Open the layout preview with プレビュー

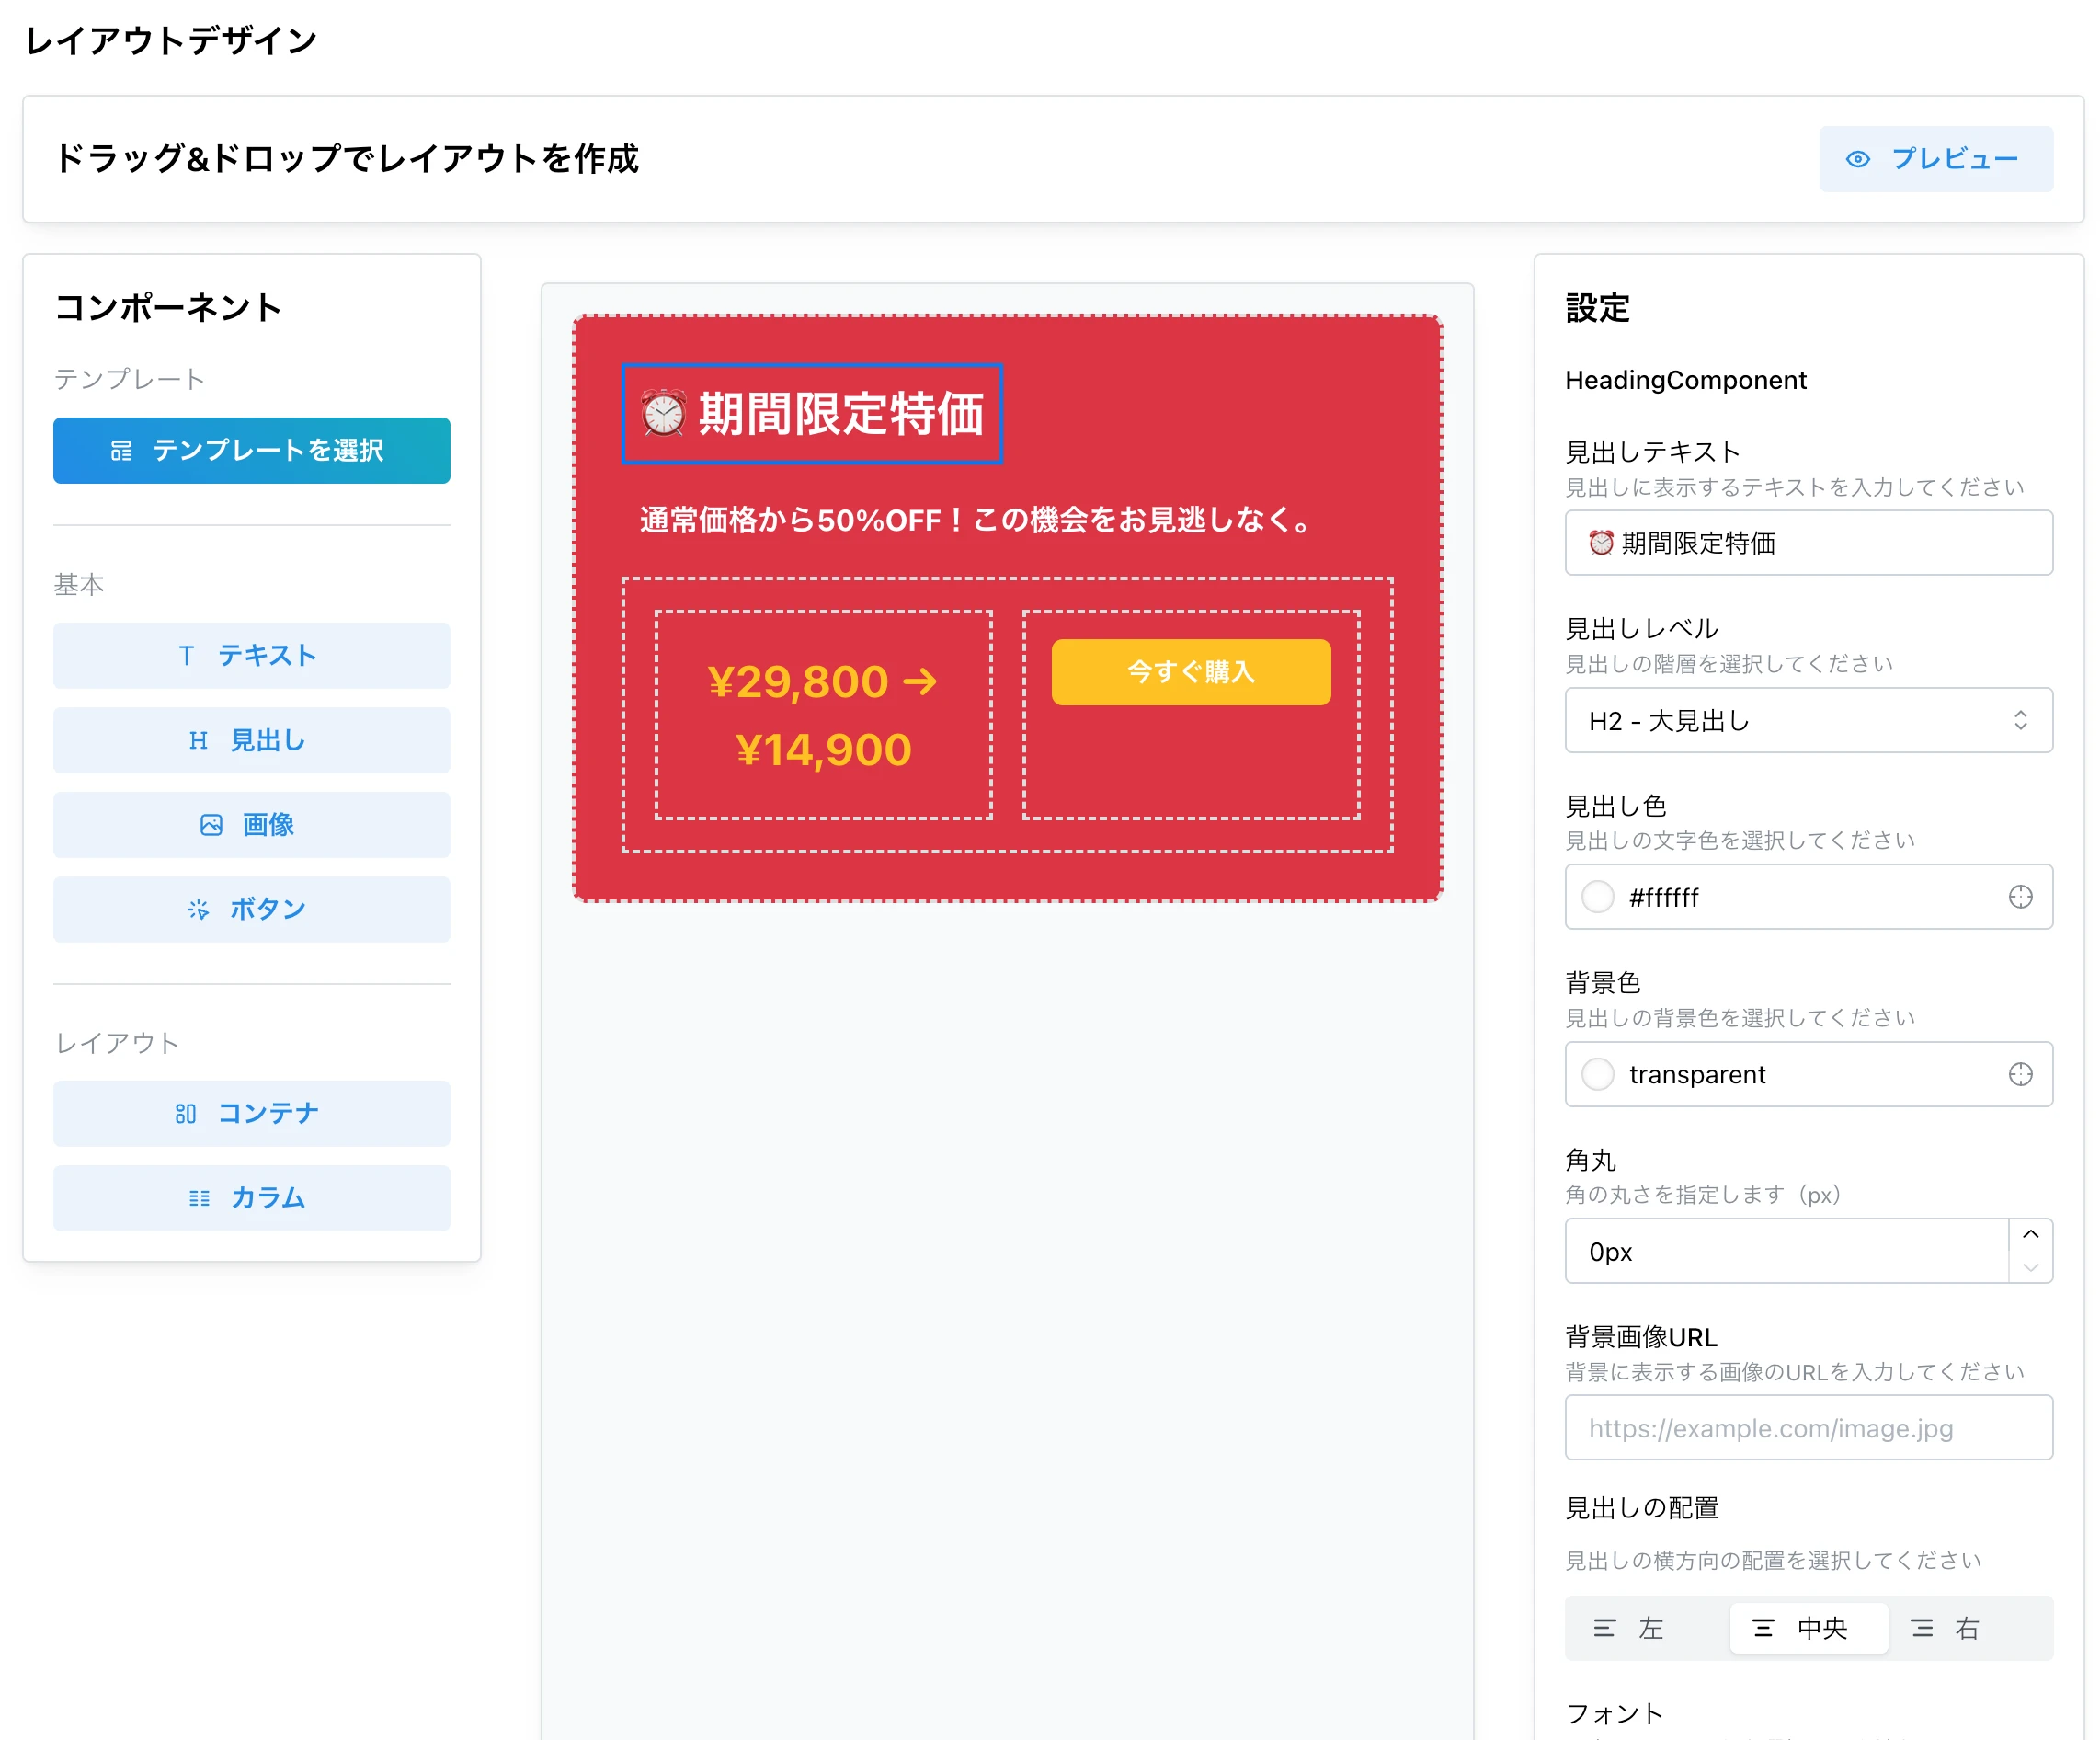coord(1935,158)
